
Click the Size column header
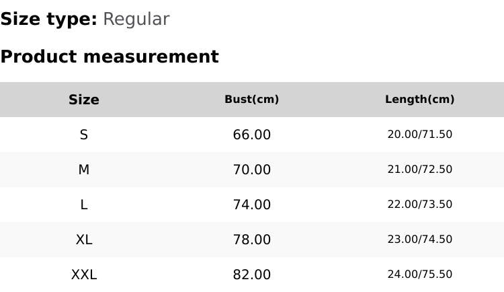pyautogui.click(x=84, y=100)
